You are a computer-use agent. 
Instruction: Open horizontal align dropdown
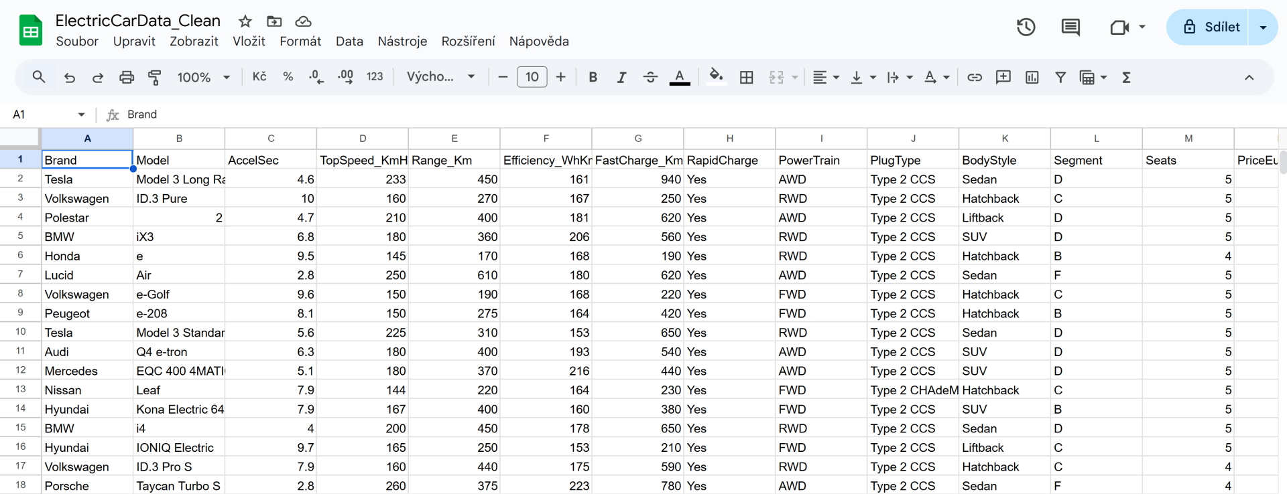tap(826, 77)
